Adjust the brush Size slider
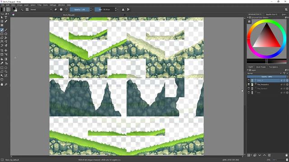The width and height of the screenshot is (289, 162). pyautogui.click(x=104, y=9)
